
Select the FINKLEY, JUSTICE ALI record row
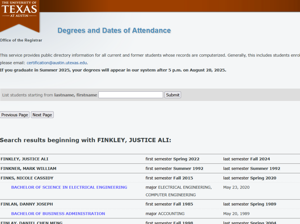coord(24,159)
